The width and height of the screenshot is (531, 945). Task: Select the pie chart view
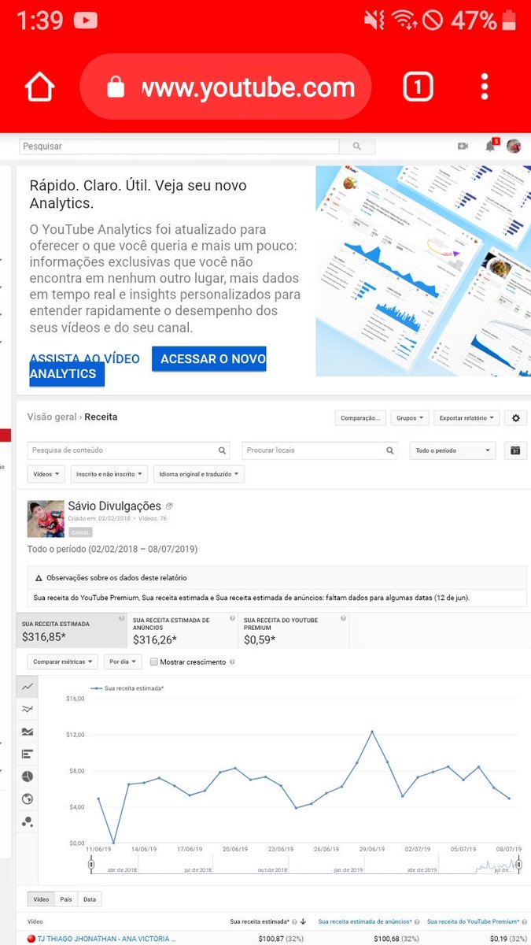(x=28, y=776)
